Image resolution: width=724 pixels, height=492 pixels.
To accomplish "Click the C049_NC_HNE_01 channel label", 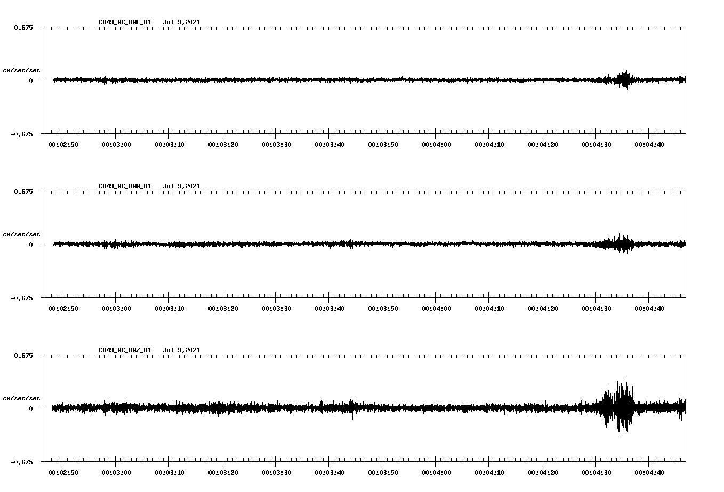I will (x=124, y=22).
